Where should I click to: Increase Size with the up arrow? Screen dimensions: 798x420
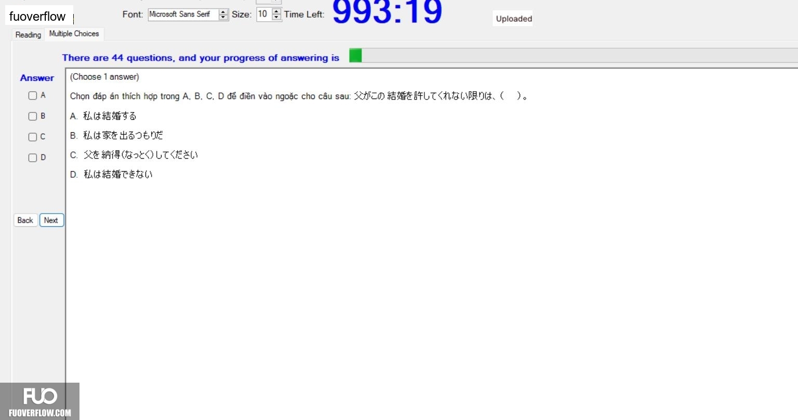[x=276, y=12]
